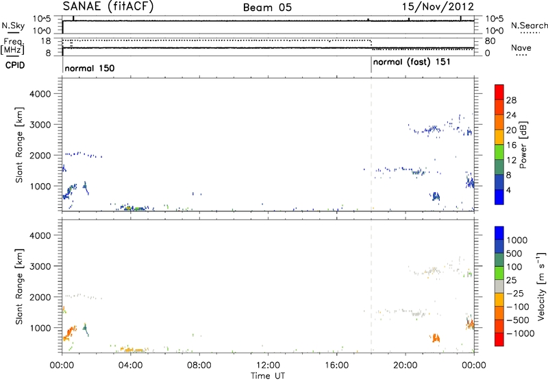
Task: Click the 18 MHz frequency tick label
Action: pos(45,41)
